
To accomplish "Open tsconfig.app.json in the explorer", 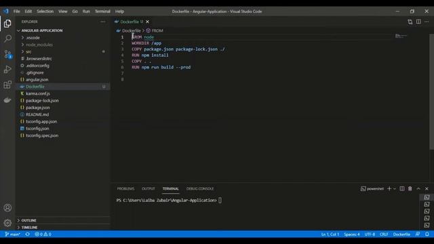I will click(x=41, y=121).
